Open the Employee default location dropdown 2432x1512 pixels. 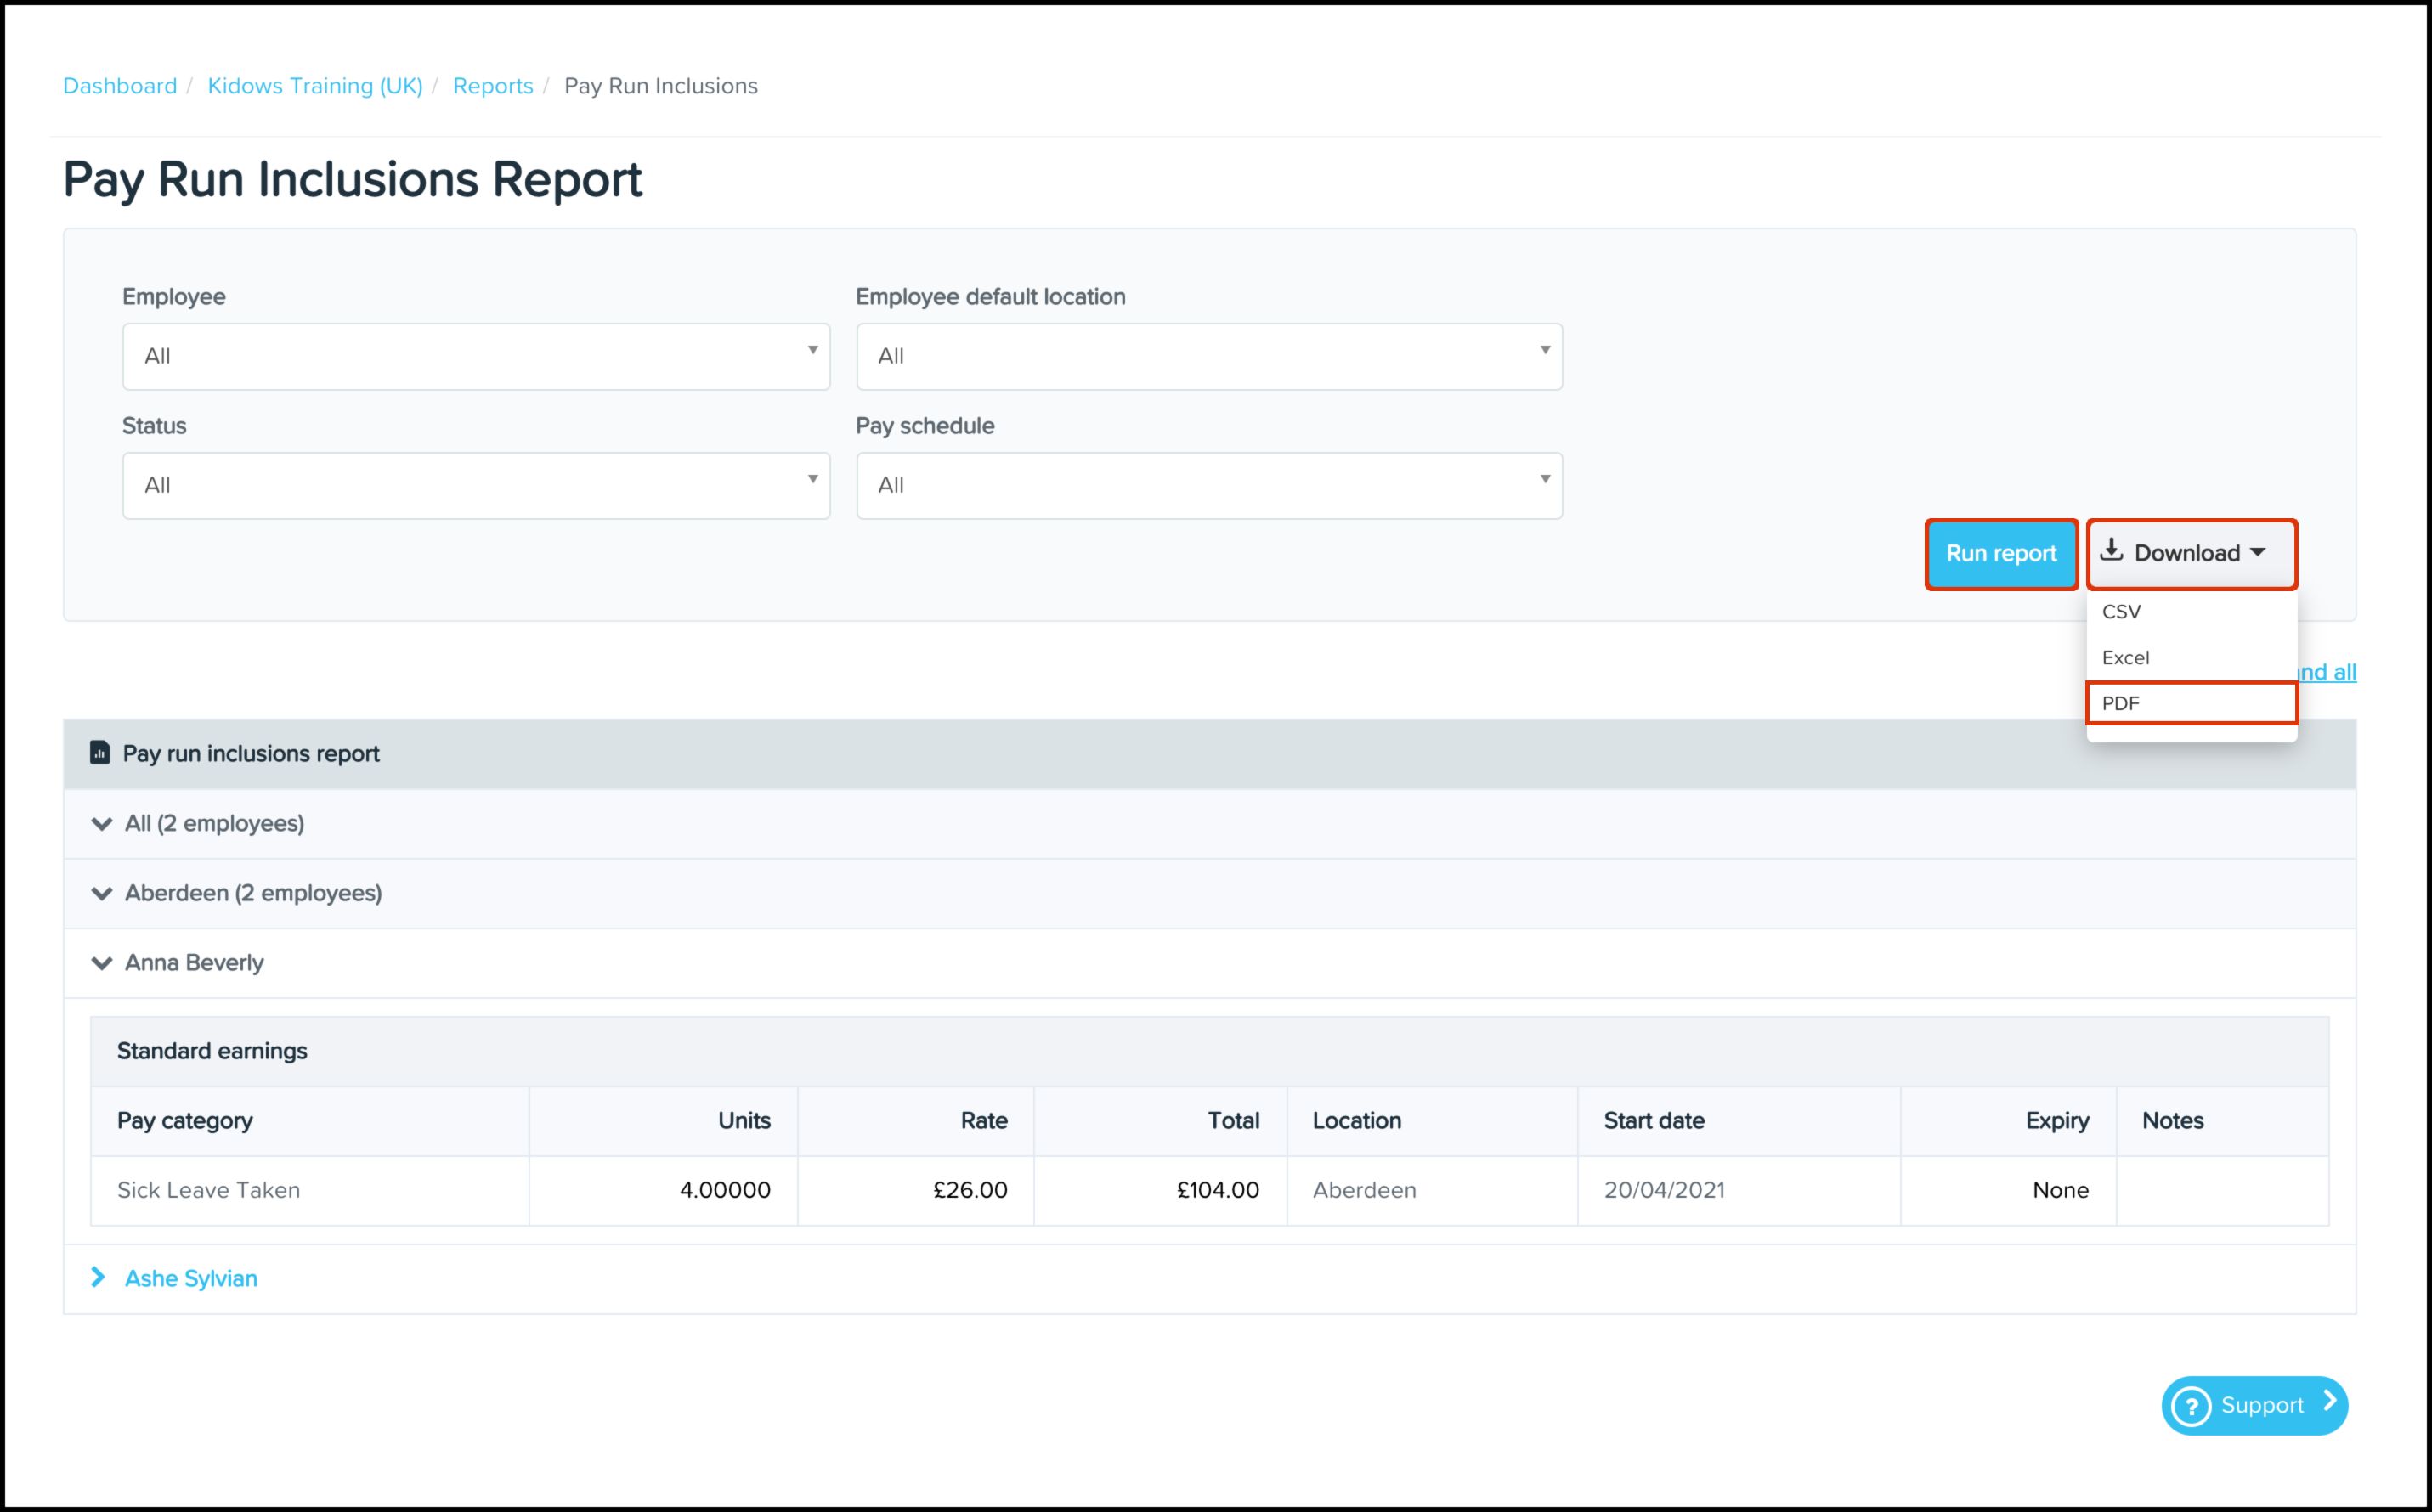pyautogui.click(x=1208, y=357)
